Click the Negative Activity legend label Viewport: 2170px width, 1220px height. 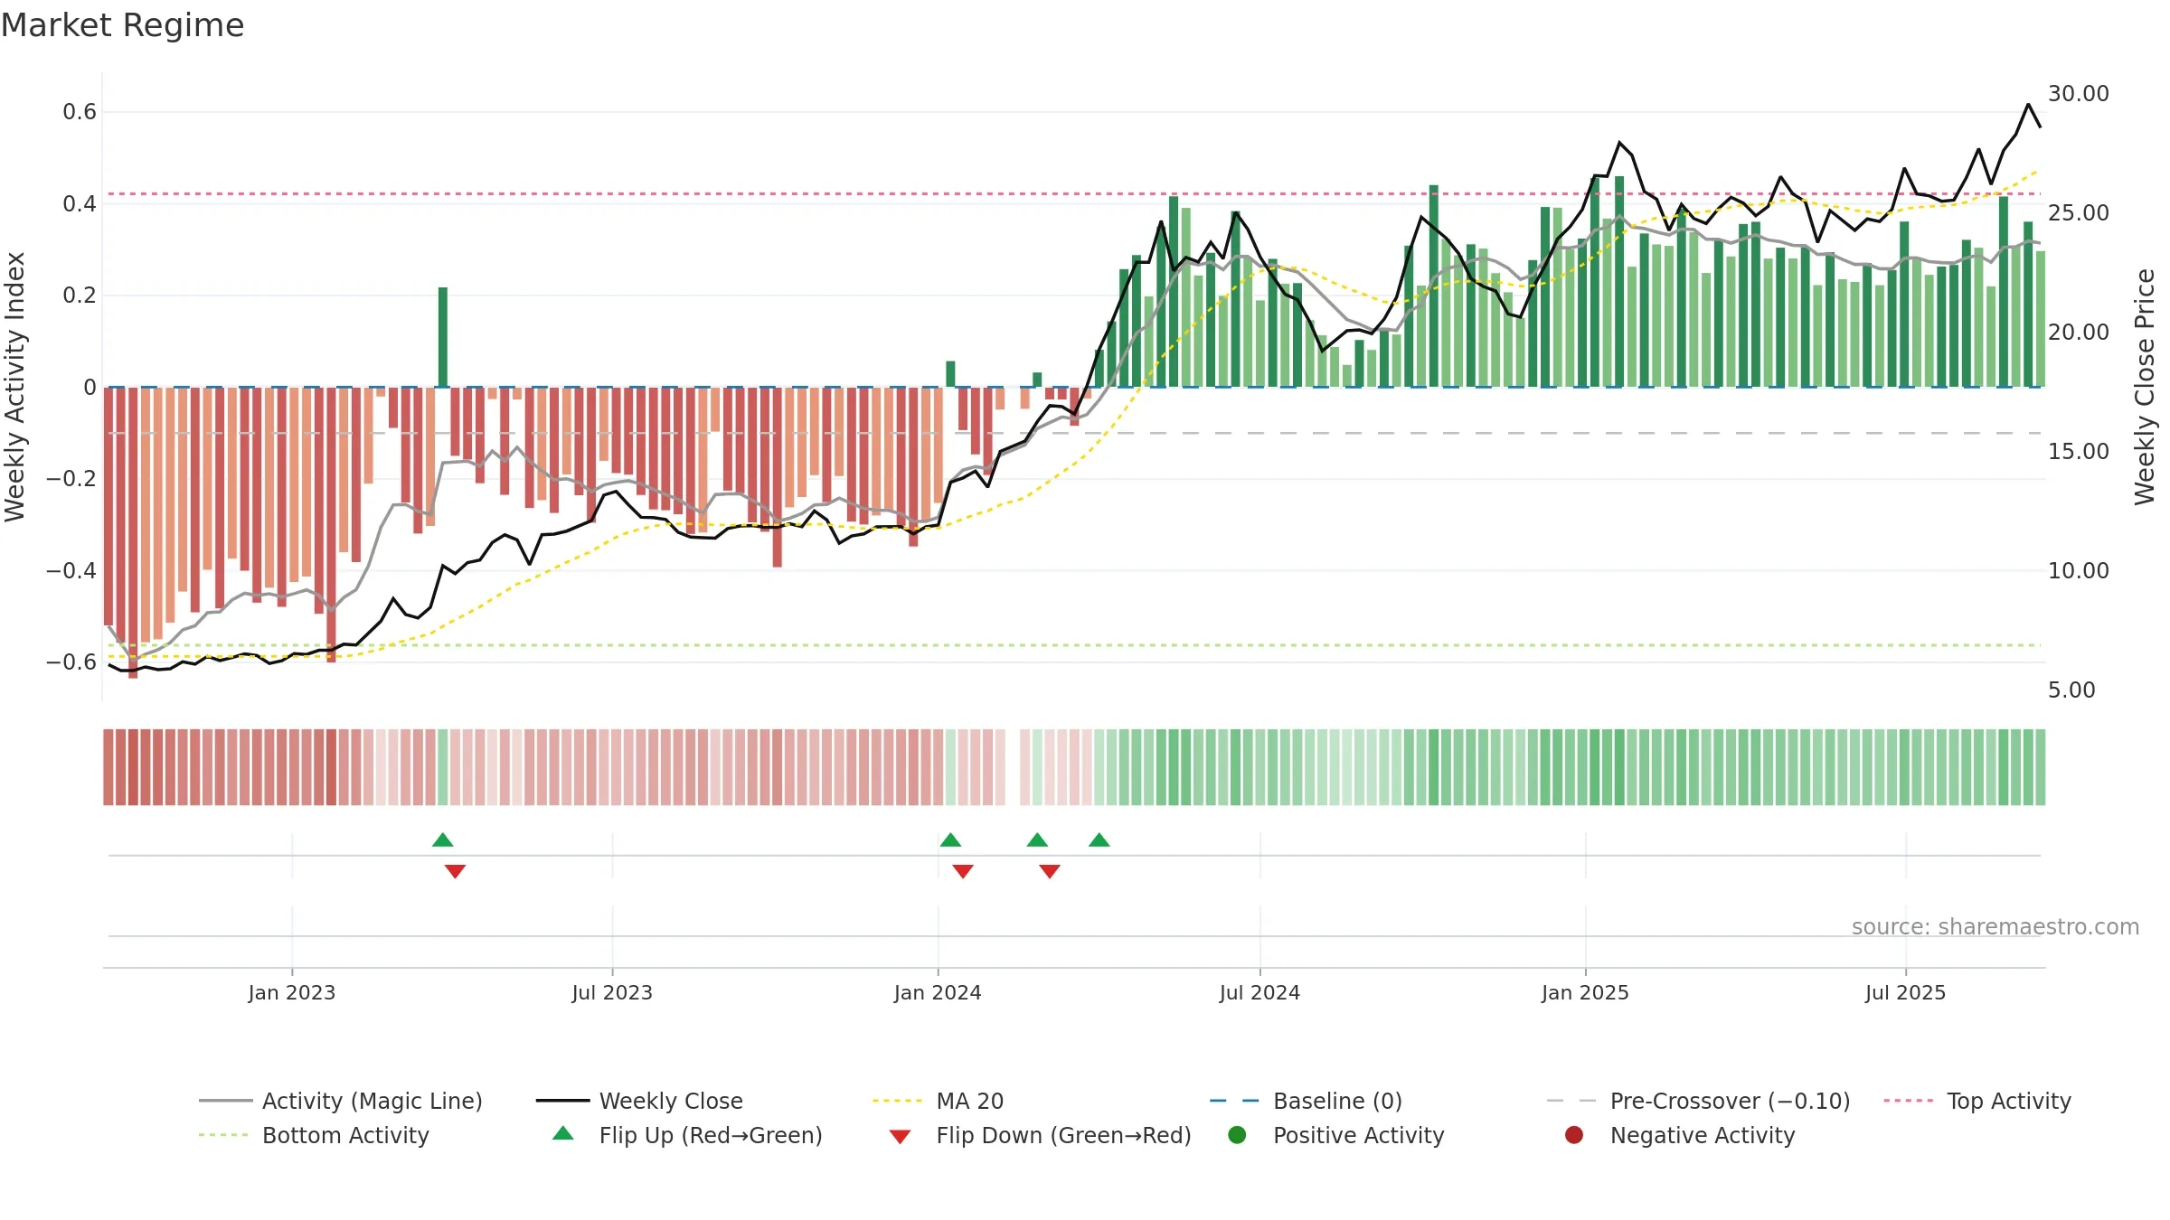tap(1703, 1135)
